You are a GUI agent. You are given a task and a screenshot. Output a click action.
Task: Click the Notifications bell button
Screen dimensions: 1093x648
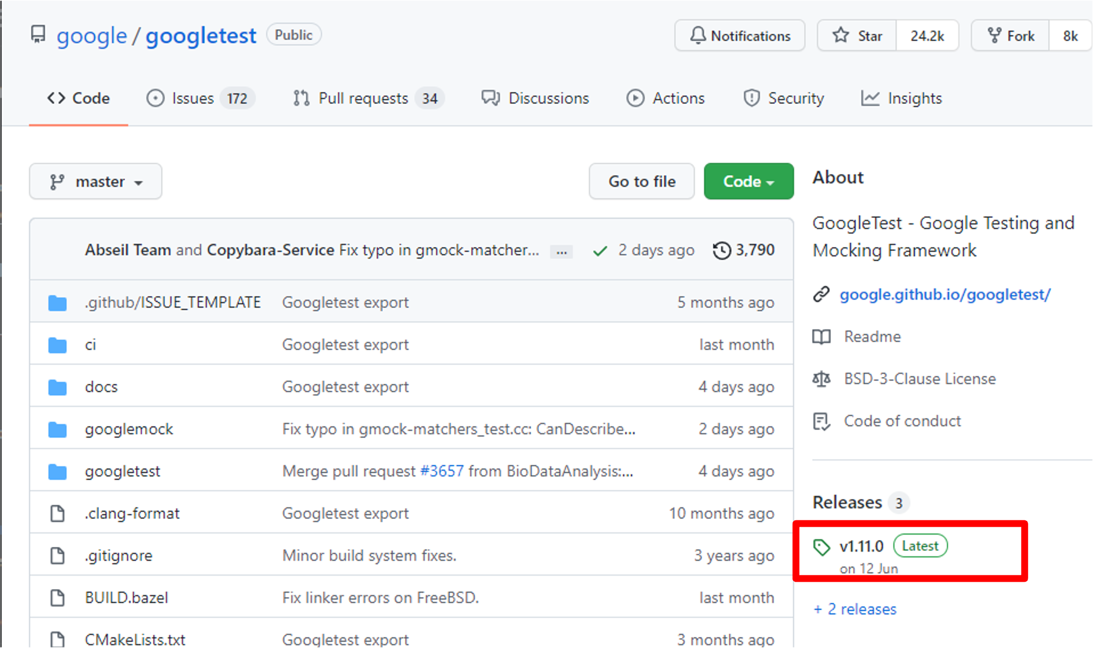tap(740, 35)
